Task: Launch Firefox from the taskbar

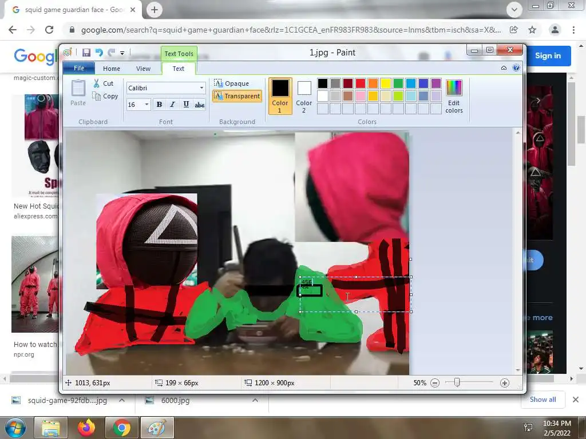Action: pos(86,428)
